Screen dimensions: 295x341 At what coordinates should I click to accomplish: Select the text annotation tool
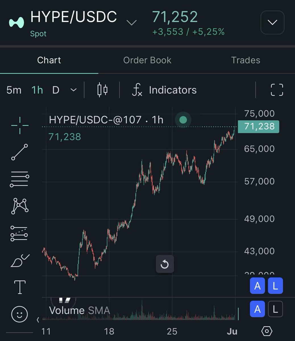click(20, 287)
